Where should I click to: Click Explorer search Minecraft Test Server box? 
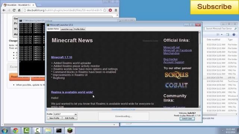221,29
